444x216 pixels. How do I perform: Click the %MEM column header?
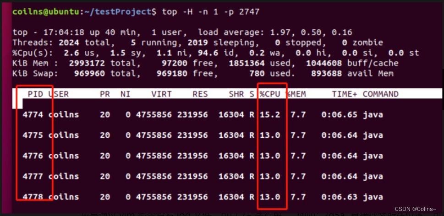[296, 94]
